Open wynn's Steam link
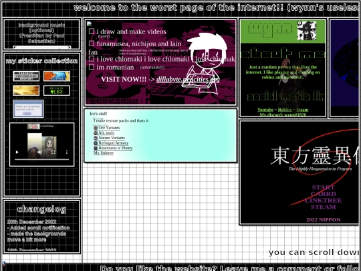361x271 pixels. 302,110
